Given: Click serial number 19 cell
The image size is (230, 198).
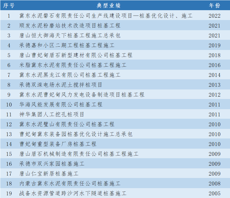Looking at the screenshot, I should (9, 193).
